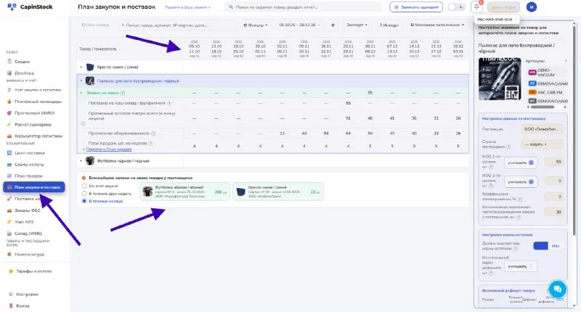Click the minimum order frequency field 30
Screen dimensions: 581x312
(x=553, y=212)
